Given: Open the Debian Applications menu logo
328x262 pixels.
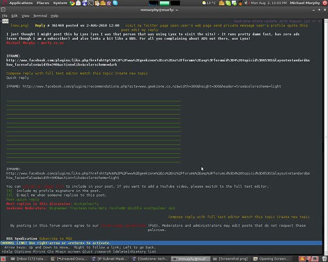Looking at the screenshot, I should click(5, 3).
